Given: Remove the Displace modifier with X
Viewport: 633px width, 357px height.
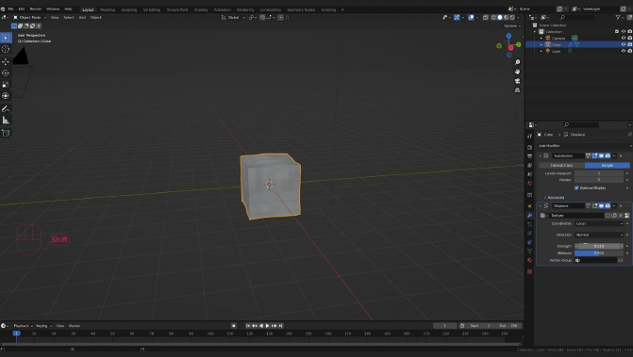Looking at the screenshot, I should point(621,206).
